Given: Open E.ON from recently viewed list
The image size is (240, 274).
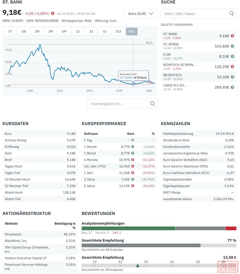Looking at the screenshot, I should tap(199, 56).
